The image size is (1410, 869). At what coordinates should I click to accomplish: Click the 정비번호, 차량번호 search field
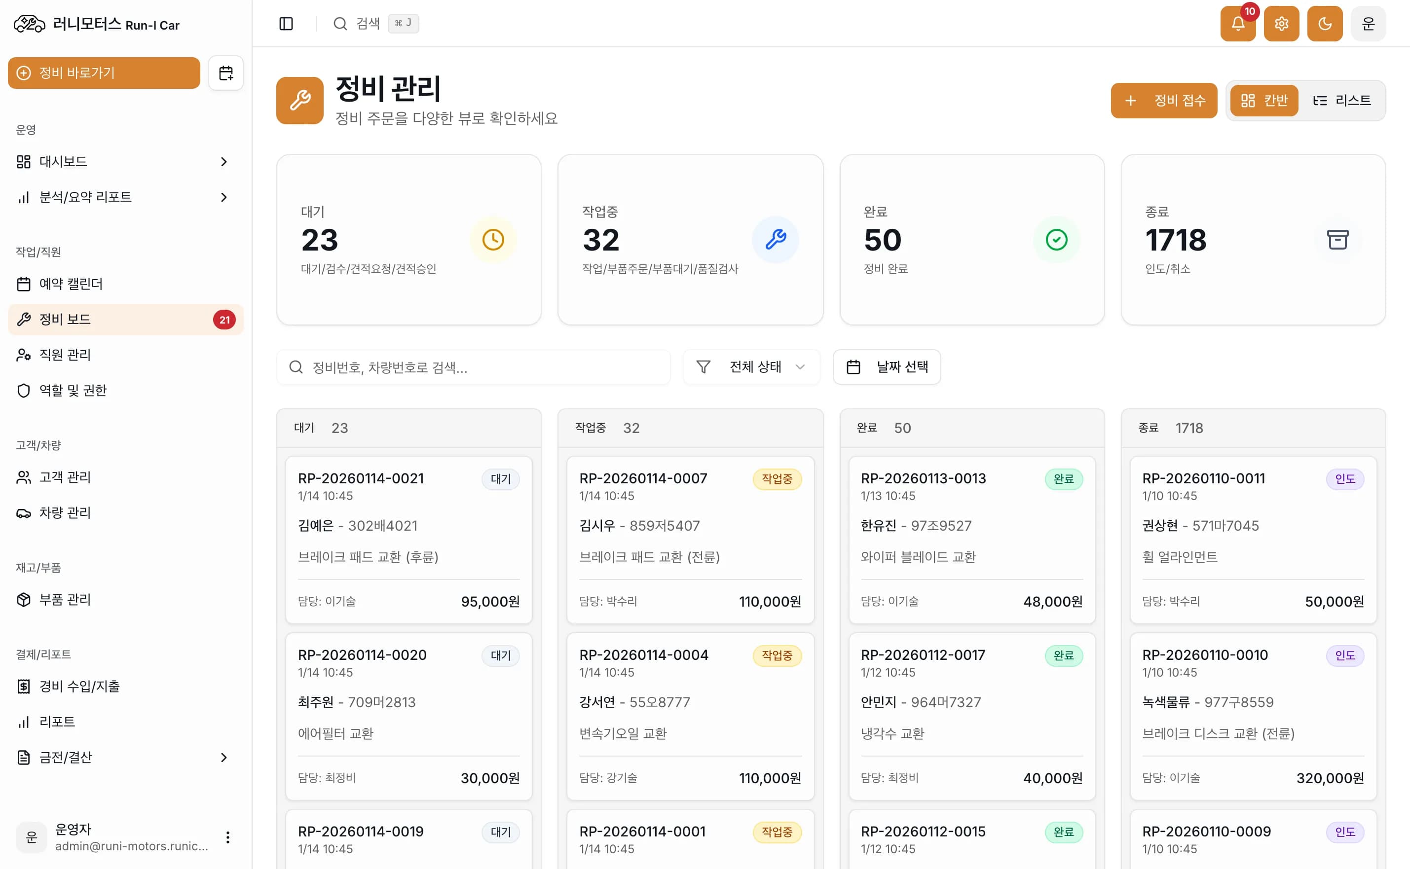coord(473,367)
